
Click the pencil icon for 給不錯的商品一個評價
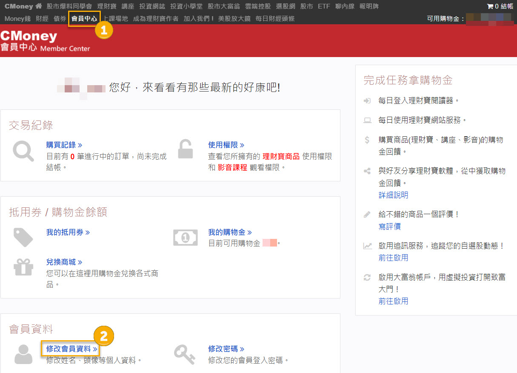(x=367, y=215)
